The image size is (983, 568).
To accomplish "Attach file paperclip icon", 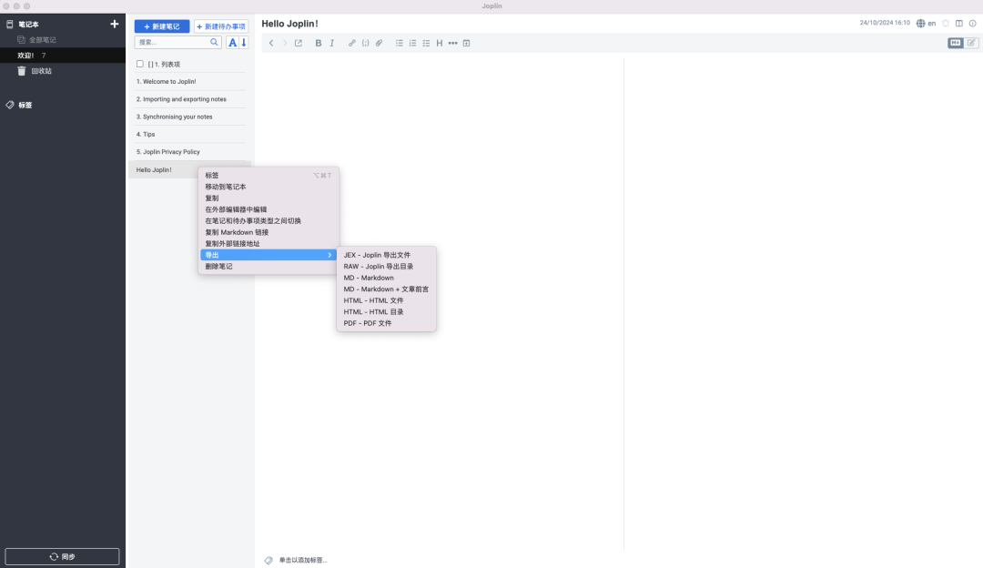I will pyautogui.click(x=379, y=44).
